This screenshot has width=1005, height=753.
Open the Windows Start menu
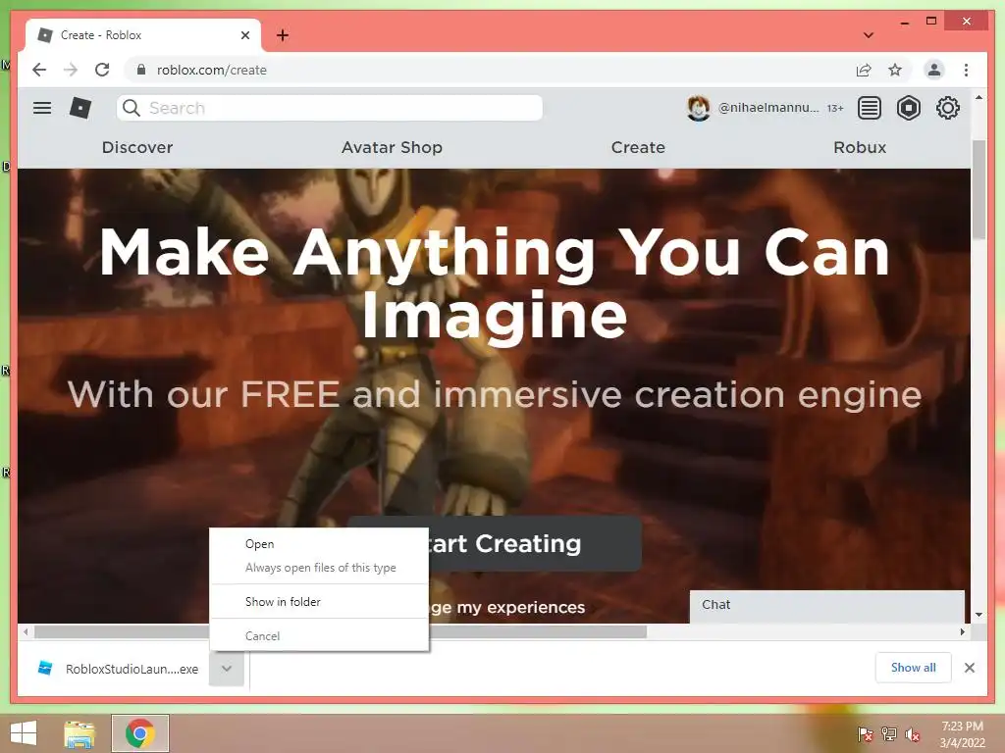point(24,733)
